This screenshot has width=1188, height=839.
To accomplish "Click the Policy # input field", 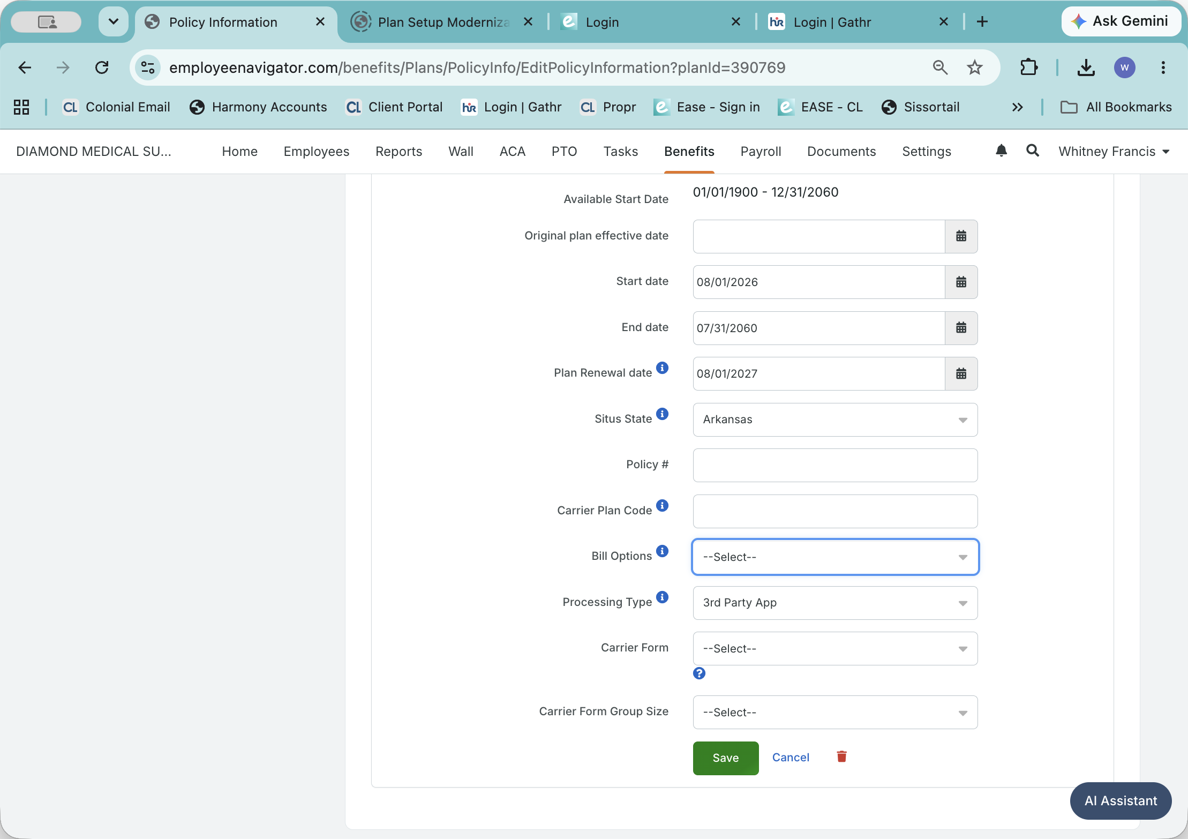I will point(835,465).
